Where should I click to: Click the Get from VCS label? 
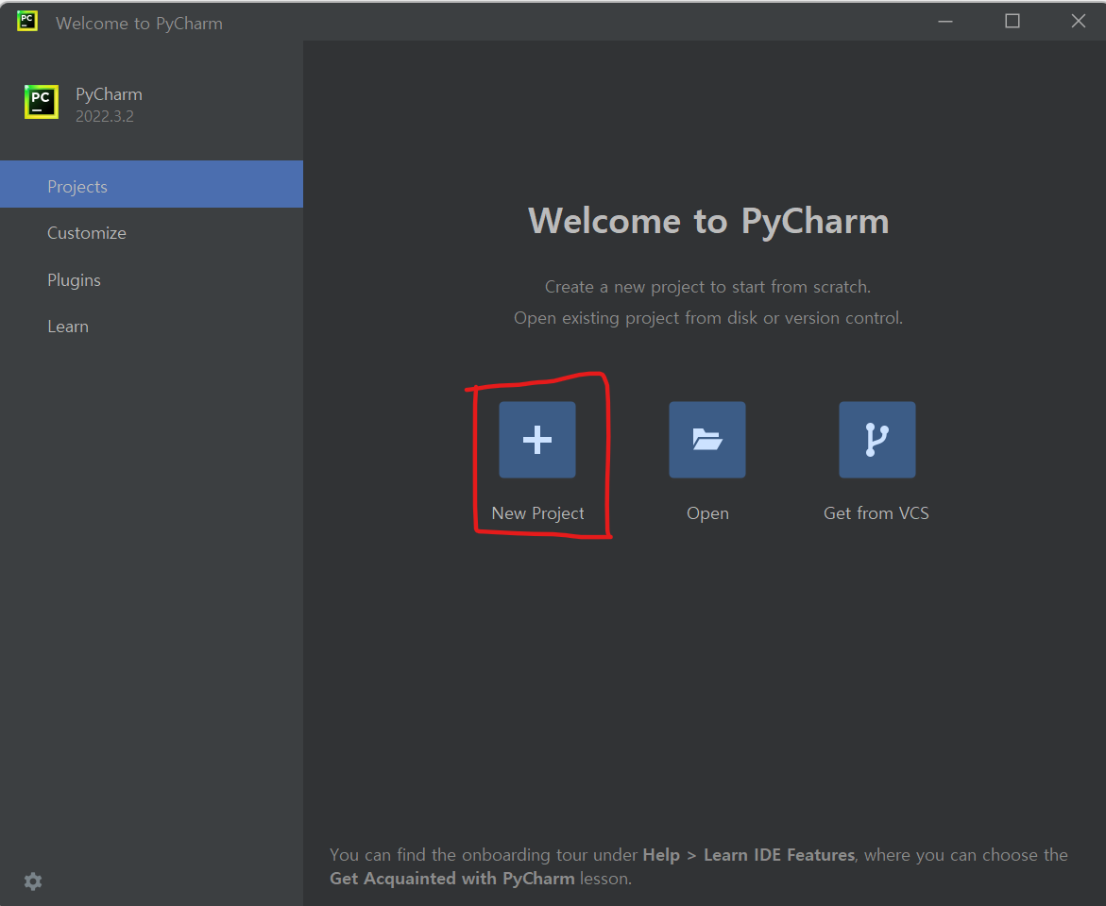coord(876,513)
